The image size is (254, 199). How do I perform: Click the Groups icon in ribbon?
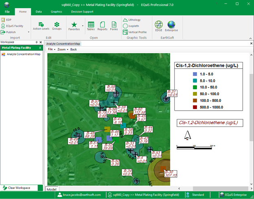click(57, 26)
